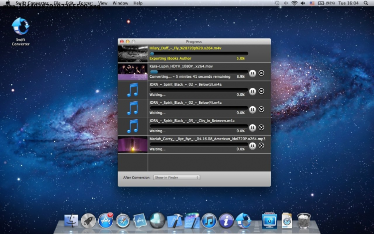Open the After Conversion dropdown
Viewport: 374px width, 234px height.
[177, 177]
